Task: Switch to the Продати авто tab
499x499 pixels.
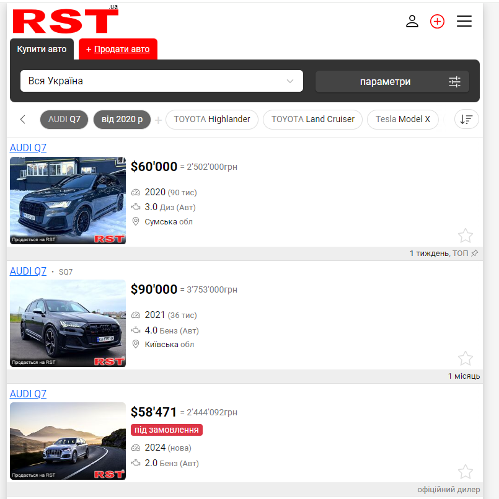Action: tap(118, 49)
